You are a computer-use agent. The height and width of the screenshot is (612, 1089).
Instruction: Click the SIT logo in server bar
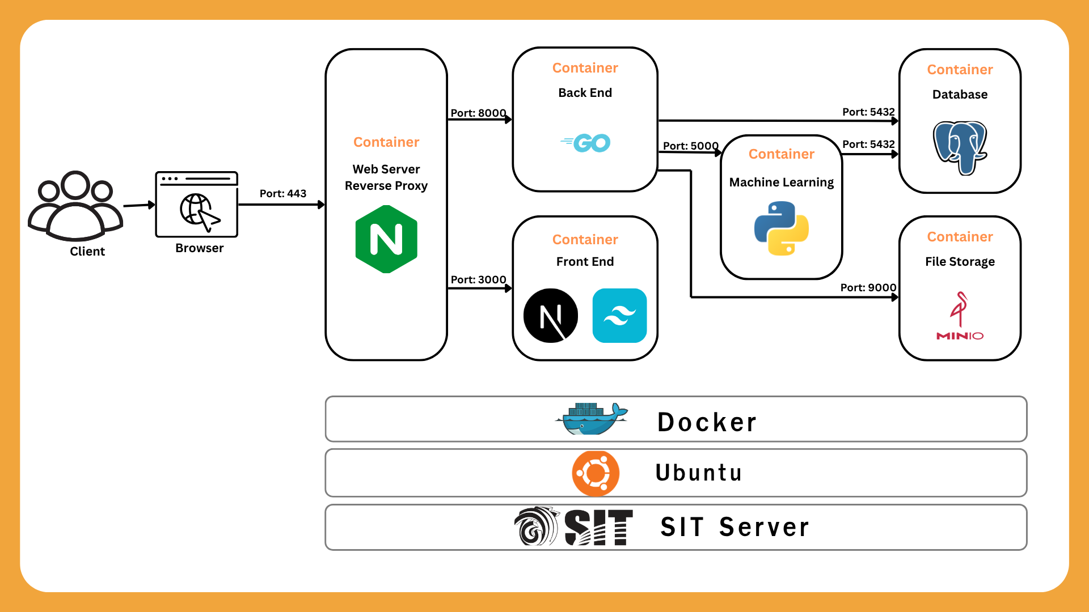573,527
